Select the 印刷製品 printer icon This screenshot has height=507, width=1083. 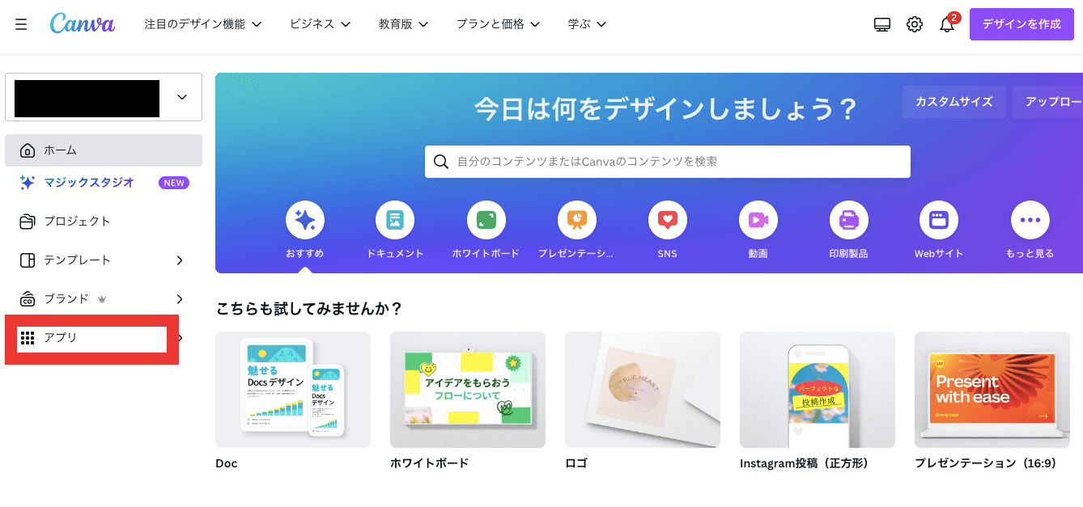(x=849, y=220)
